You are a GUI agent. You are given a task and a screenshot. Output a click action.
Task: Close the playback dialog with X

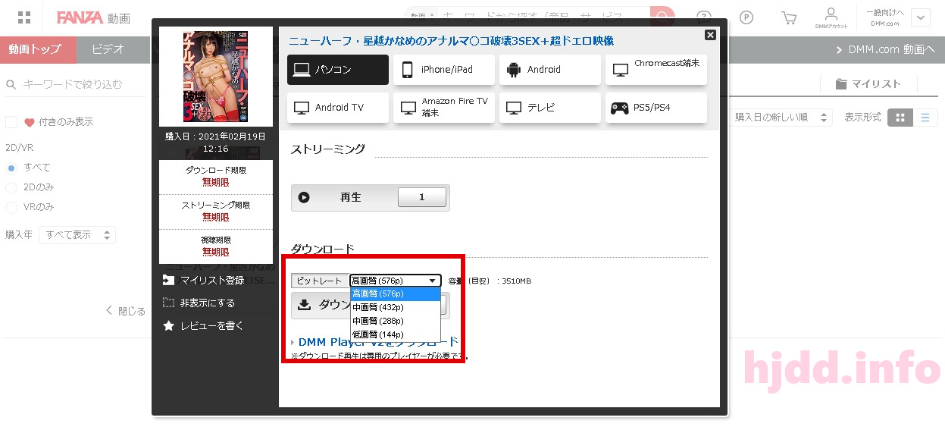[x=710, y=35]
